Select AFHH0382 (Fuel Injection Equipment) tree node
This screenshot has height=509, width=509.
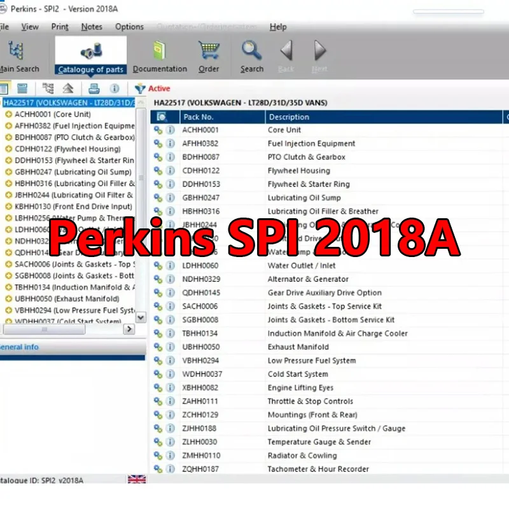[x=74, y=126]
